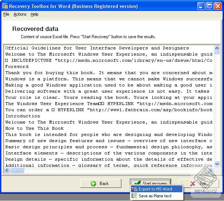This screenshot has width=224, height=201.
Task: Click the line 'Official Guidelines for User Interface'
Action: click(97, 48)
